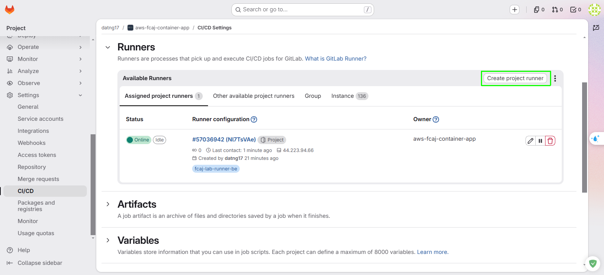Switch to the Group runners tab
Image resolution: width=604 pixels, height=275 pixels.
click(x=313, y=96)
